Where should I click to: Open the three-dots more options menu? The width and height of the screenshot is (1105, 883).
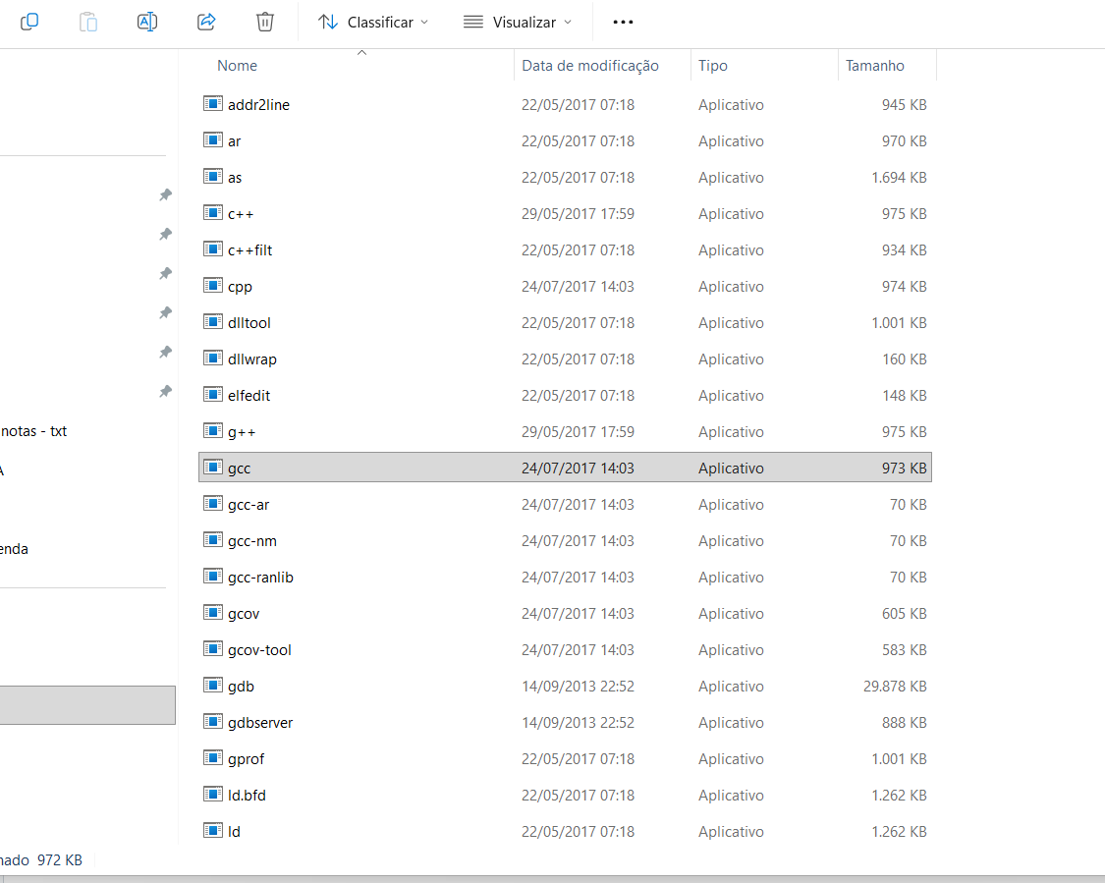pos(623,22)
